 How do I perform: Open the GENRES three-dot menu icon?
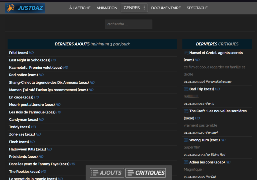(x=144, y=8)
